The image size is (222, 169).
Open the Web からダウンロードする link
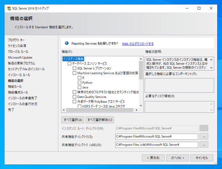pyautogui.click(x=138, y=44)
